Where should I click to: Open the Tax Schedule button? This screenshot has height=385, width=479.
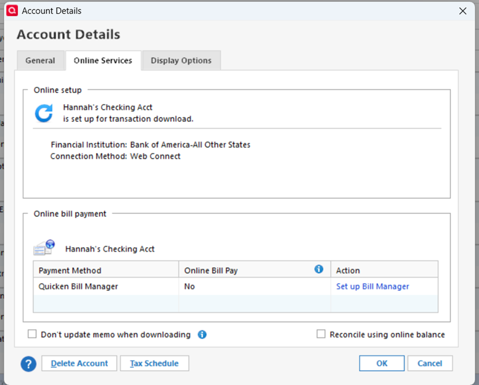pos(154,363)
